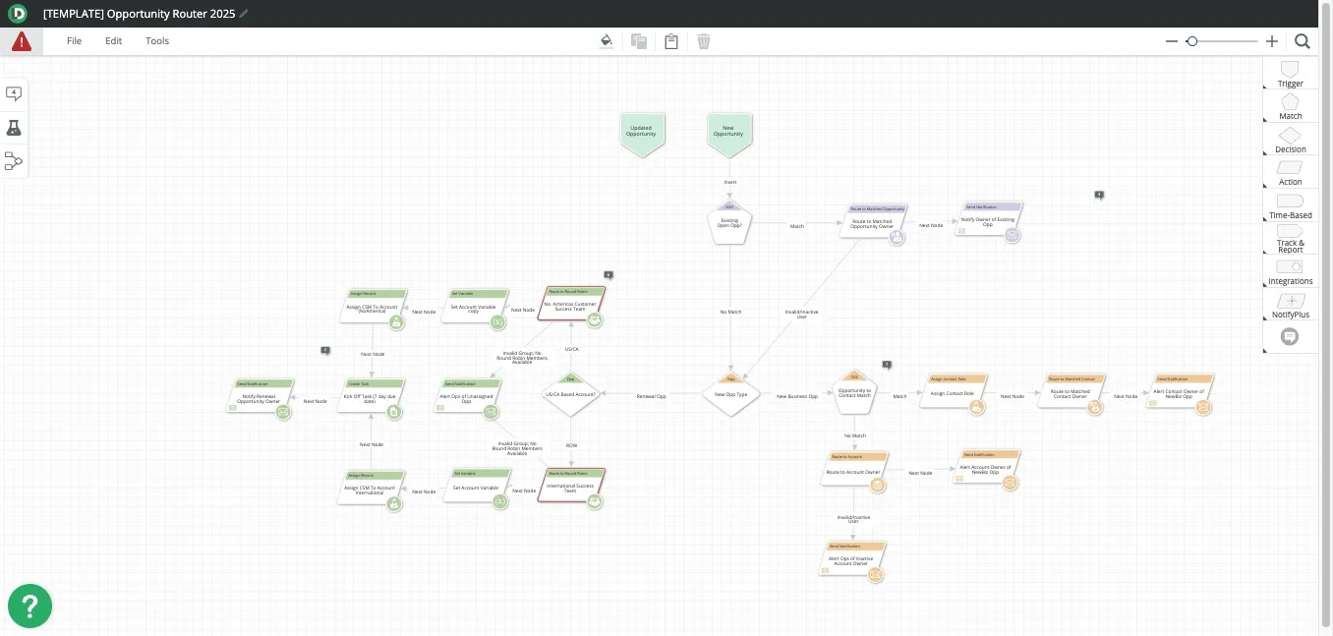The width and height of the screenshot is (1333, 636).
Task: Click the search magnifier icon
Action: [1302, 41]
